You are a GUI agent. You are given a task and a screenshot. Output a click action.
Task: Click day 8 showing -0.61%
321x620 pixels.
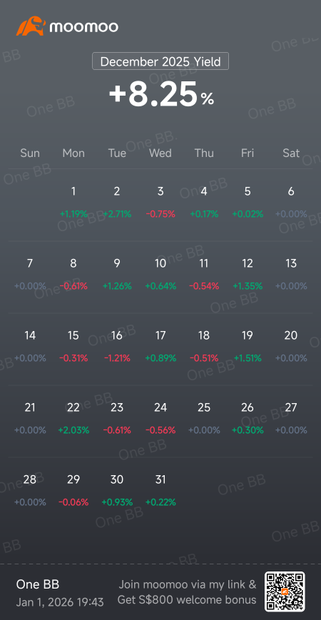73,275
